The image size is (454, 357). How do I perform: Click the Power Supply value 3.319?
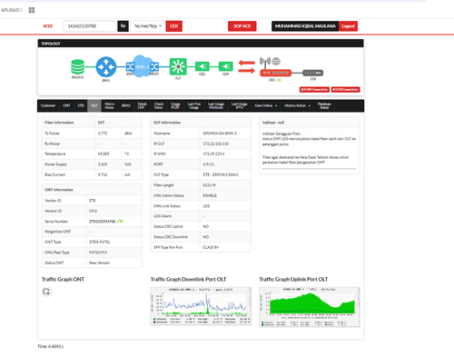click(x=103, y=164)
